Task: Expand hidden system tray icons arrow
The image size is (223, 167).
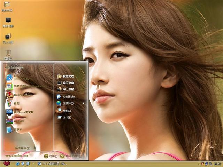Action: coord(199,164)
